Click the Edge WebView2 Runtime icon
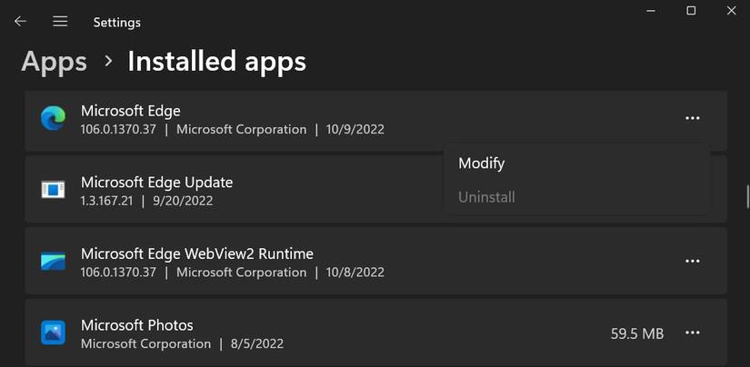The height and width of the screenshot is (367, 750). pos(53,262)
